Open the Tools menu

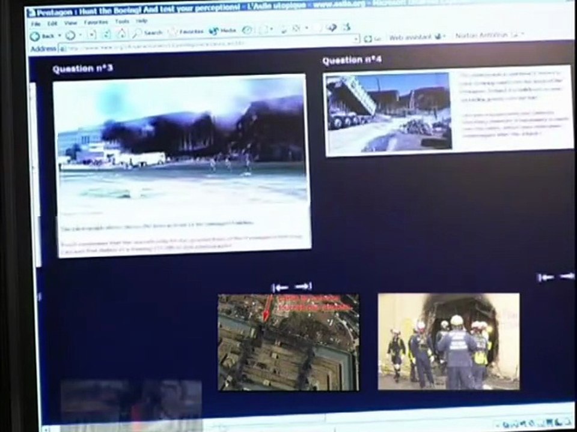122,22
